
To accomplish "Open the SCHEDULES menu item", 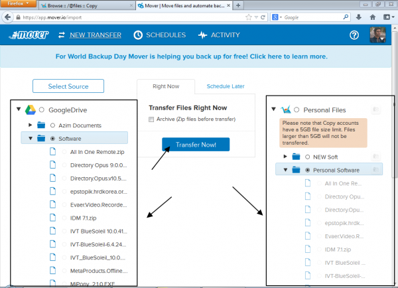I will [166, 35].
